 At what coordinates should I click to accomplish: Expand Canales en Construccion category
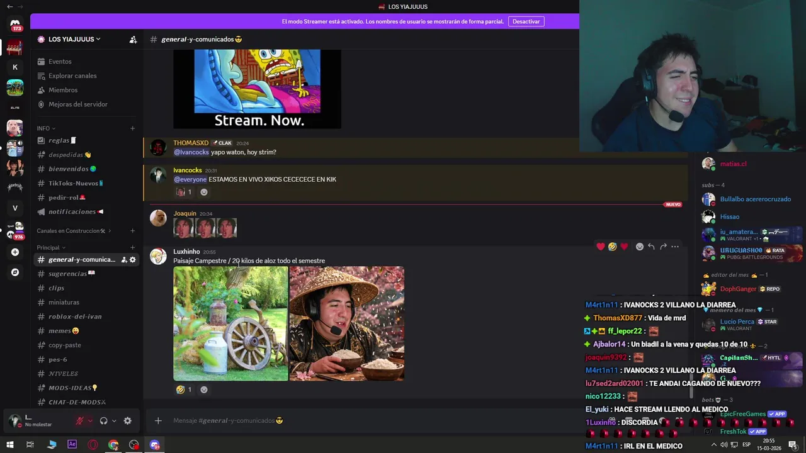tap(74, 231)
